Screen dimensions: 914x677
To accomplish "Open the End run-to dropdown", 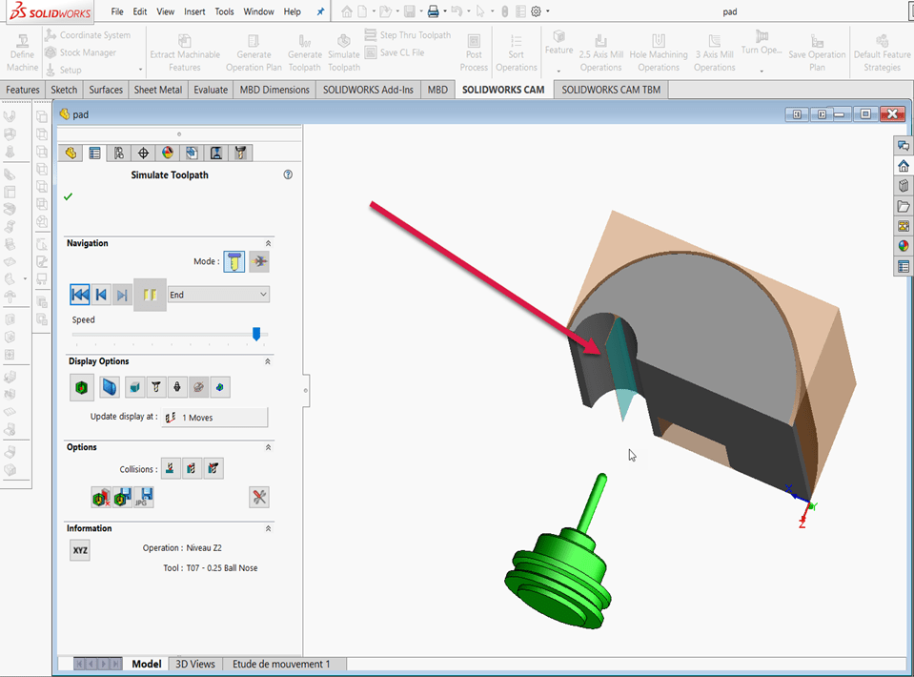I will pos(218,295).
